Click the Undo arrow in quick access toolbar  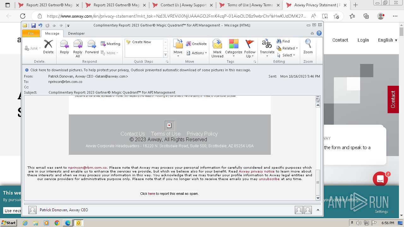click(x=40, y=26)
